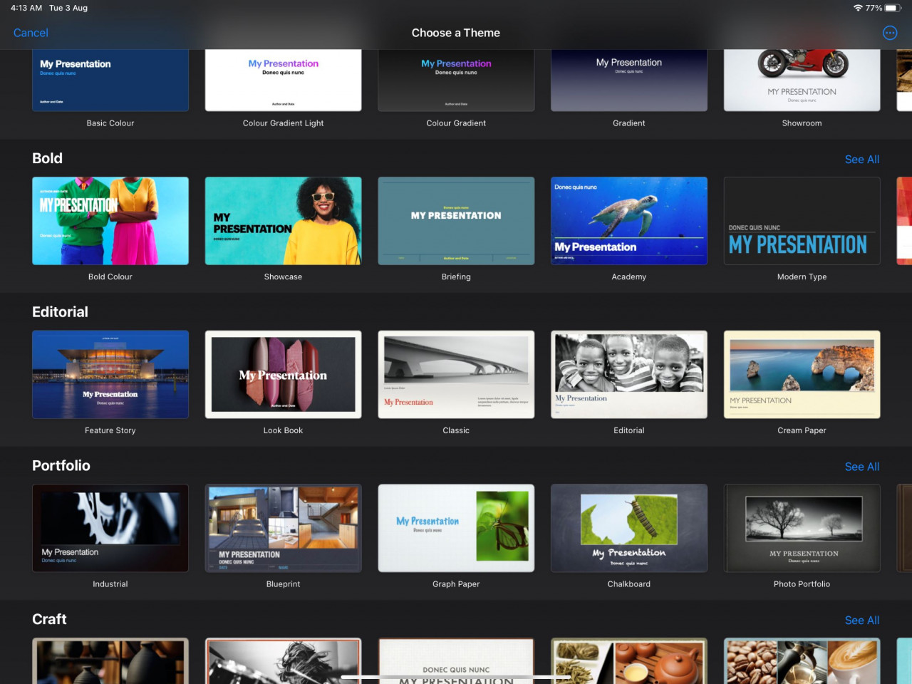912x684 pixels.
Task: Choose the Academy turtle theme thumbnail
Action: pyautogui.click(x=629, y=221)
